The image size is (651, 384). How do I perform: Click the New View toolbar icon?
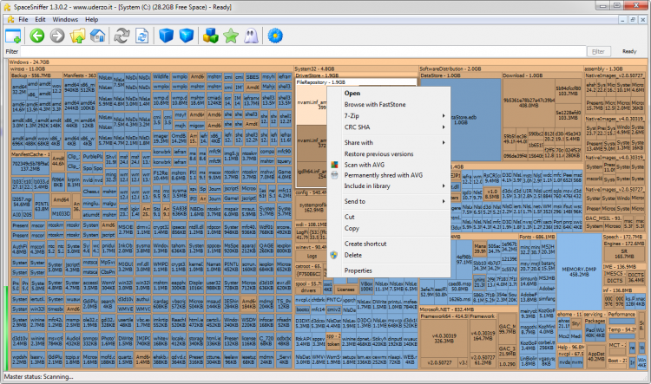(13, 36)
